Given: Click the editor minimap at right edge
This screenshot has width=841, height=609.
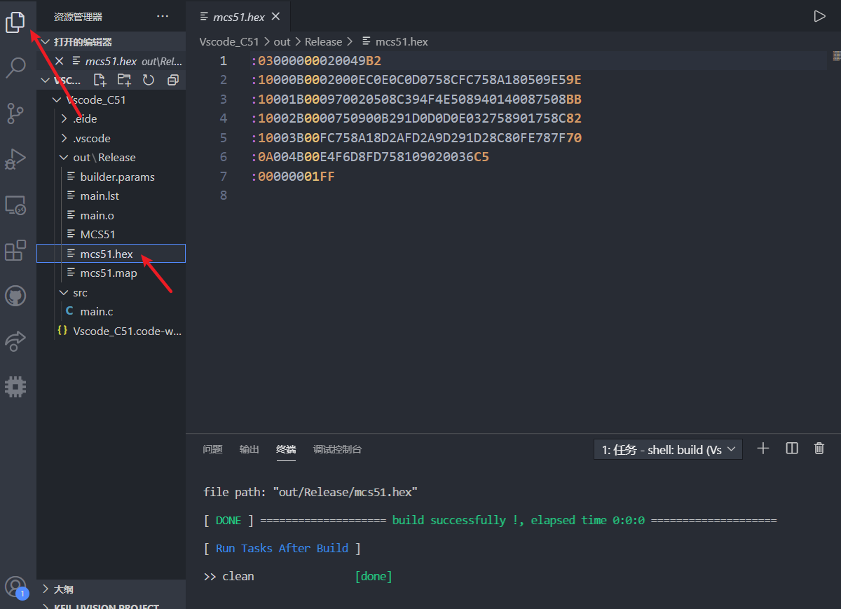Looking at the screenshot, I should 835,56.
